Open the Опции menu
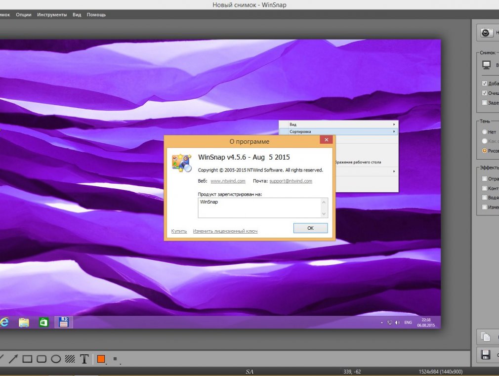 24,15
